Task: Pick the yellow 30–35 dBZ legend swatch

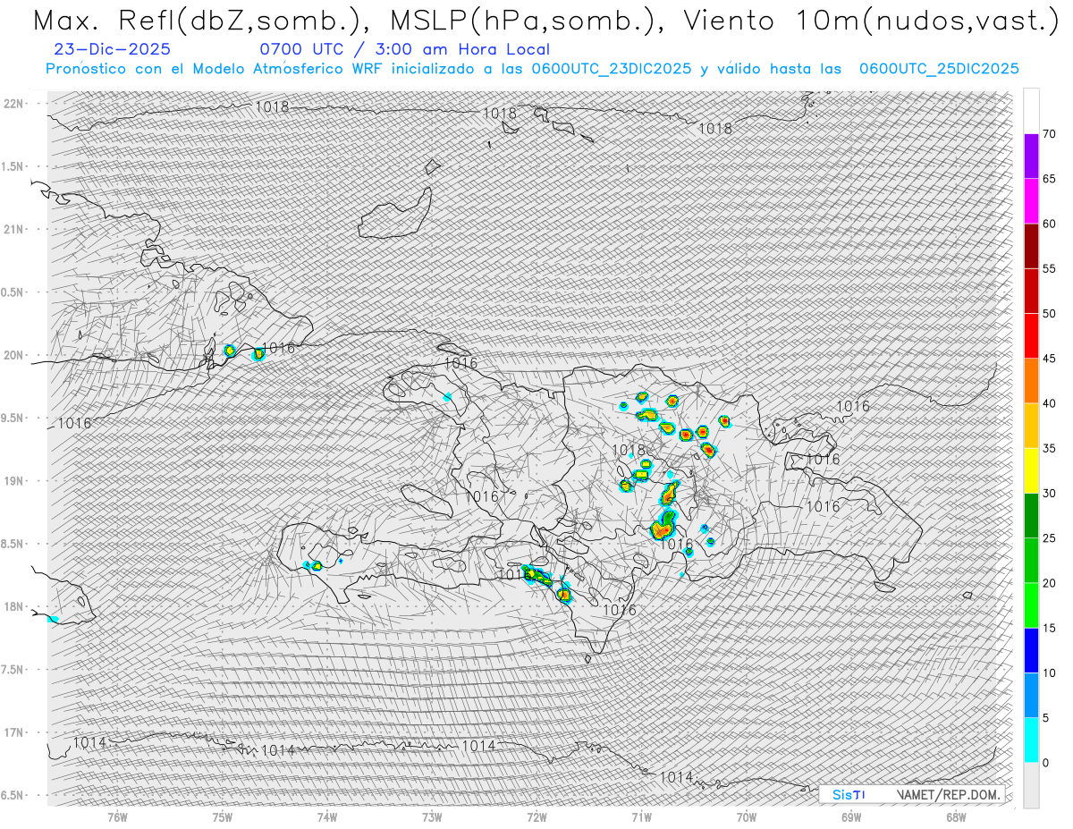Action: coord(1031,470)
